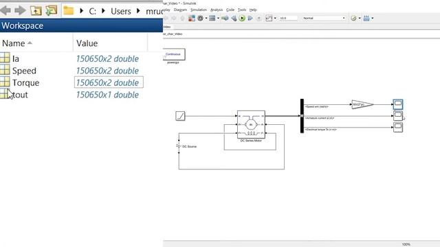Screen dimensions: 440x247
Task: Click the Build Model icon
Action: 366,19
